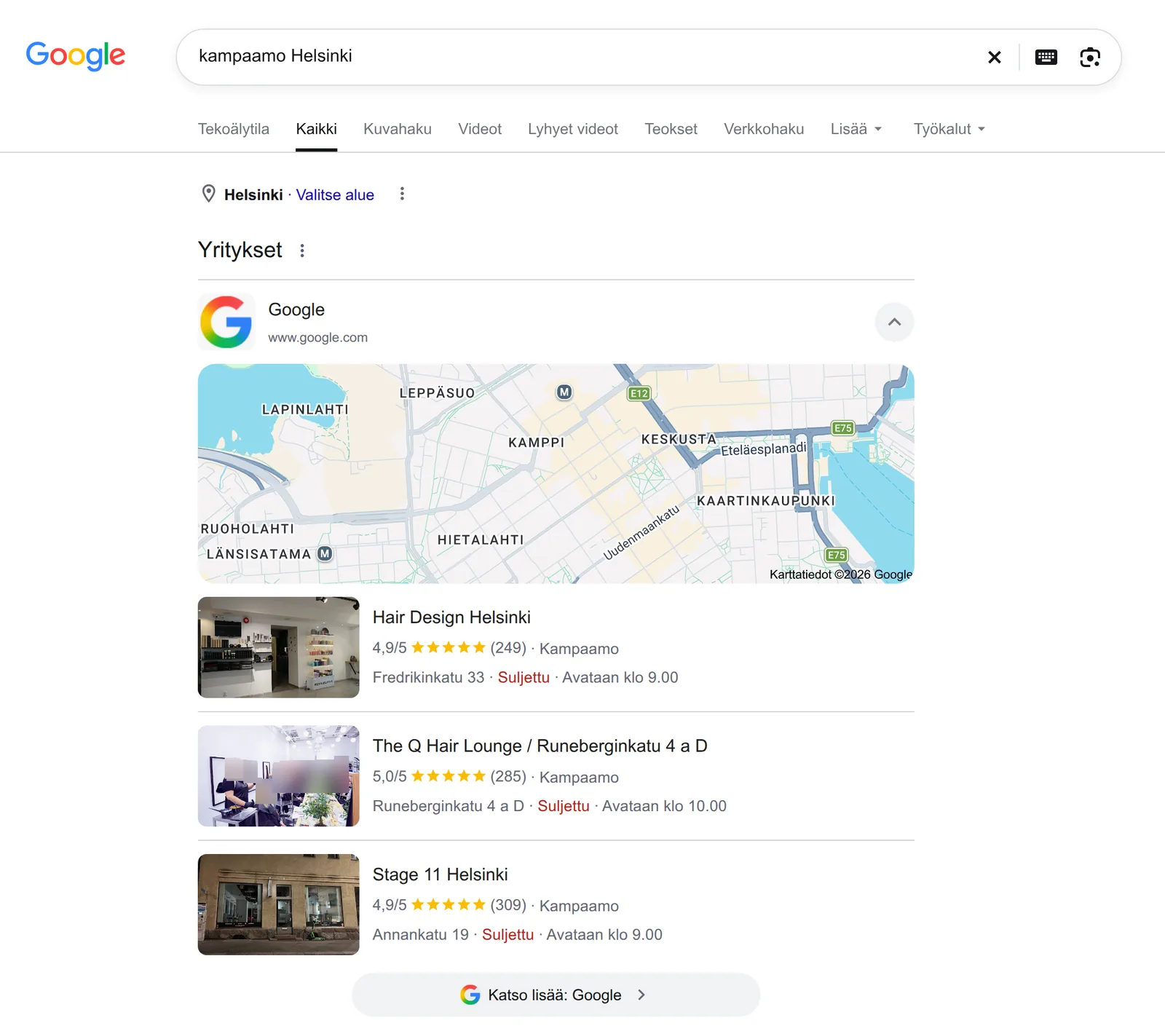Click the Karttatiedot ©2026 Google attribution
Viewport: 1165px width, 1031px height.
tap(841, 574)
